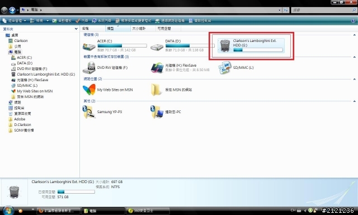Select Clarkson's Lamborghini Ext. HDD (G:) trash-can drive icon
The width and height of the screenshot is (358, 215).
(x=225, y=45)
